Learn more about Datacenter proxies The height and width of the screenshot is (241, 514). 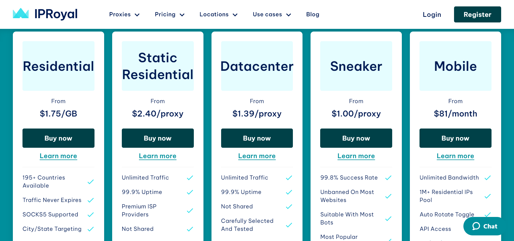[257, 156]
